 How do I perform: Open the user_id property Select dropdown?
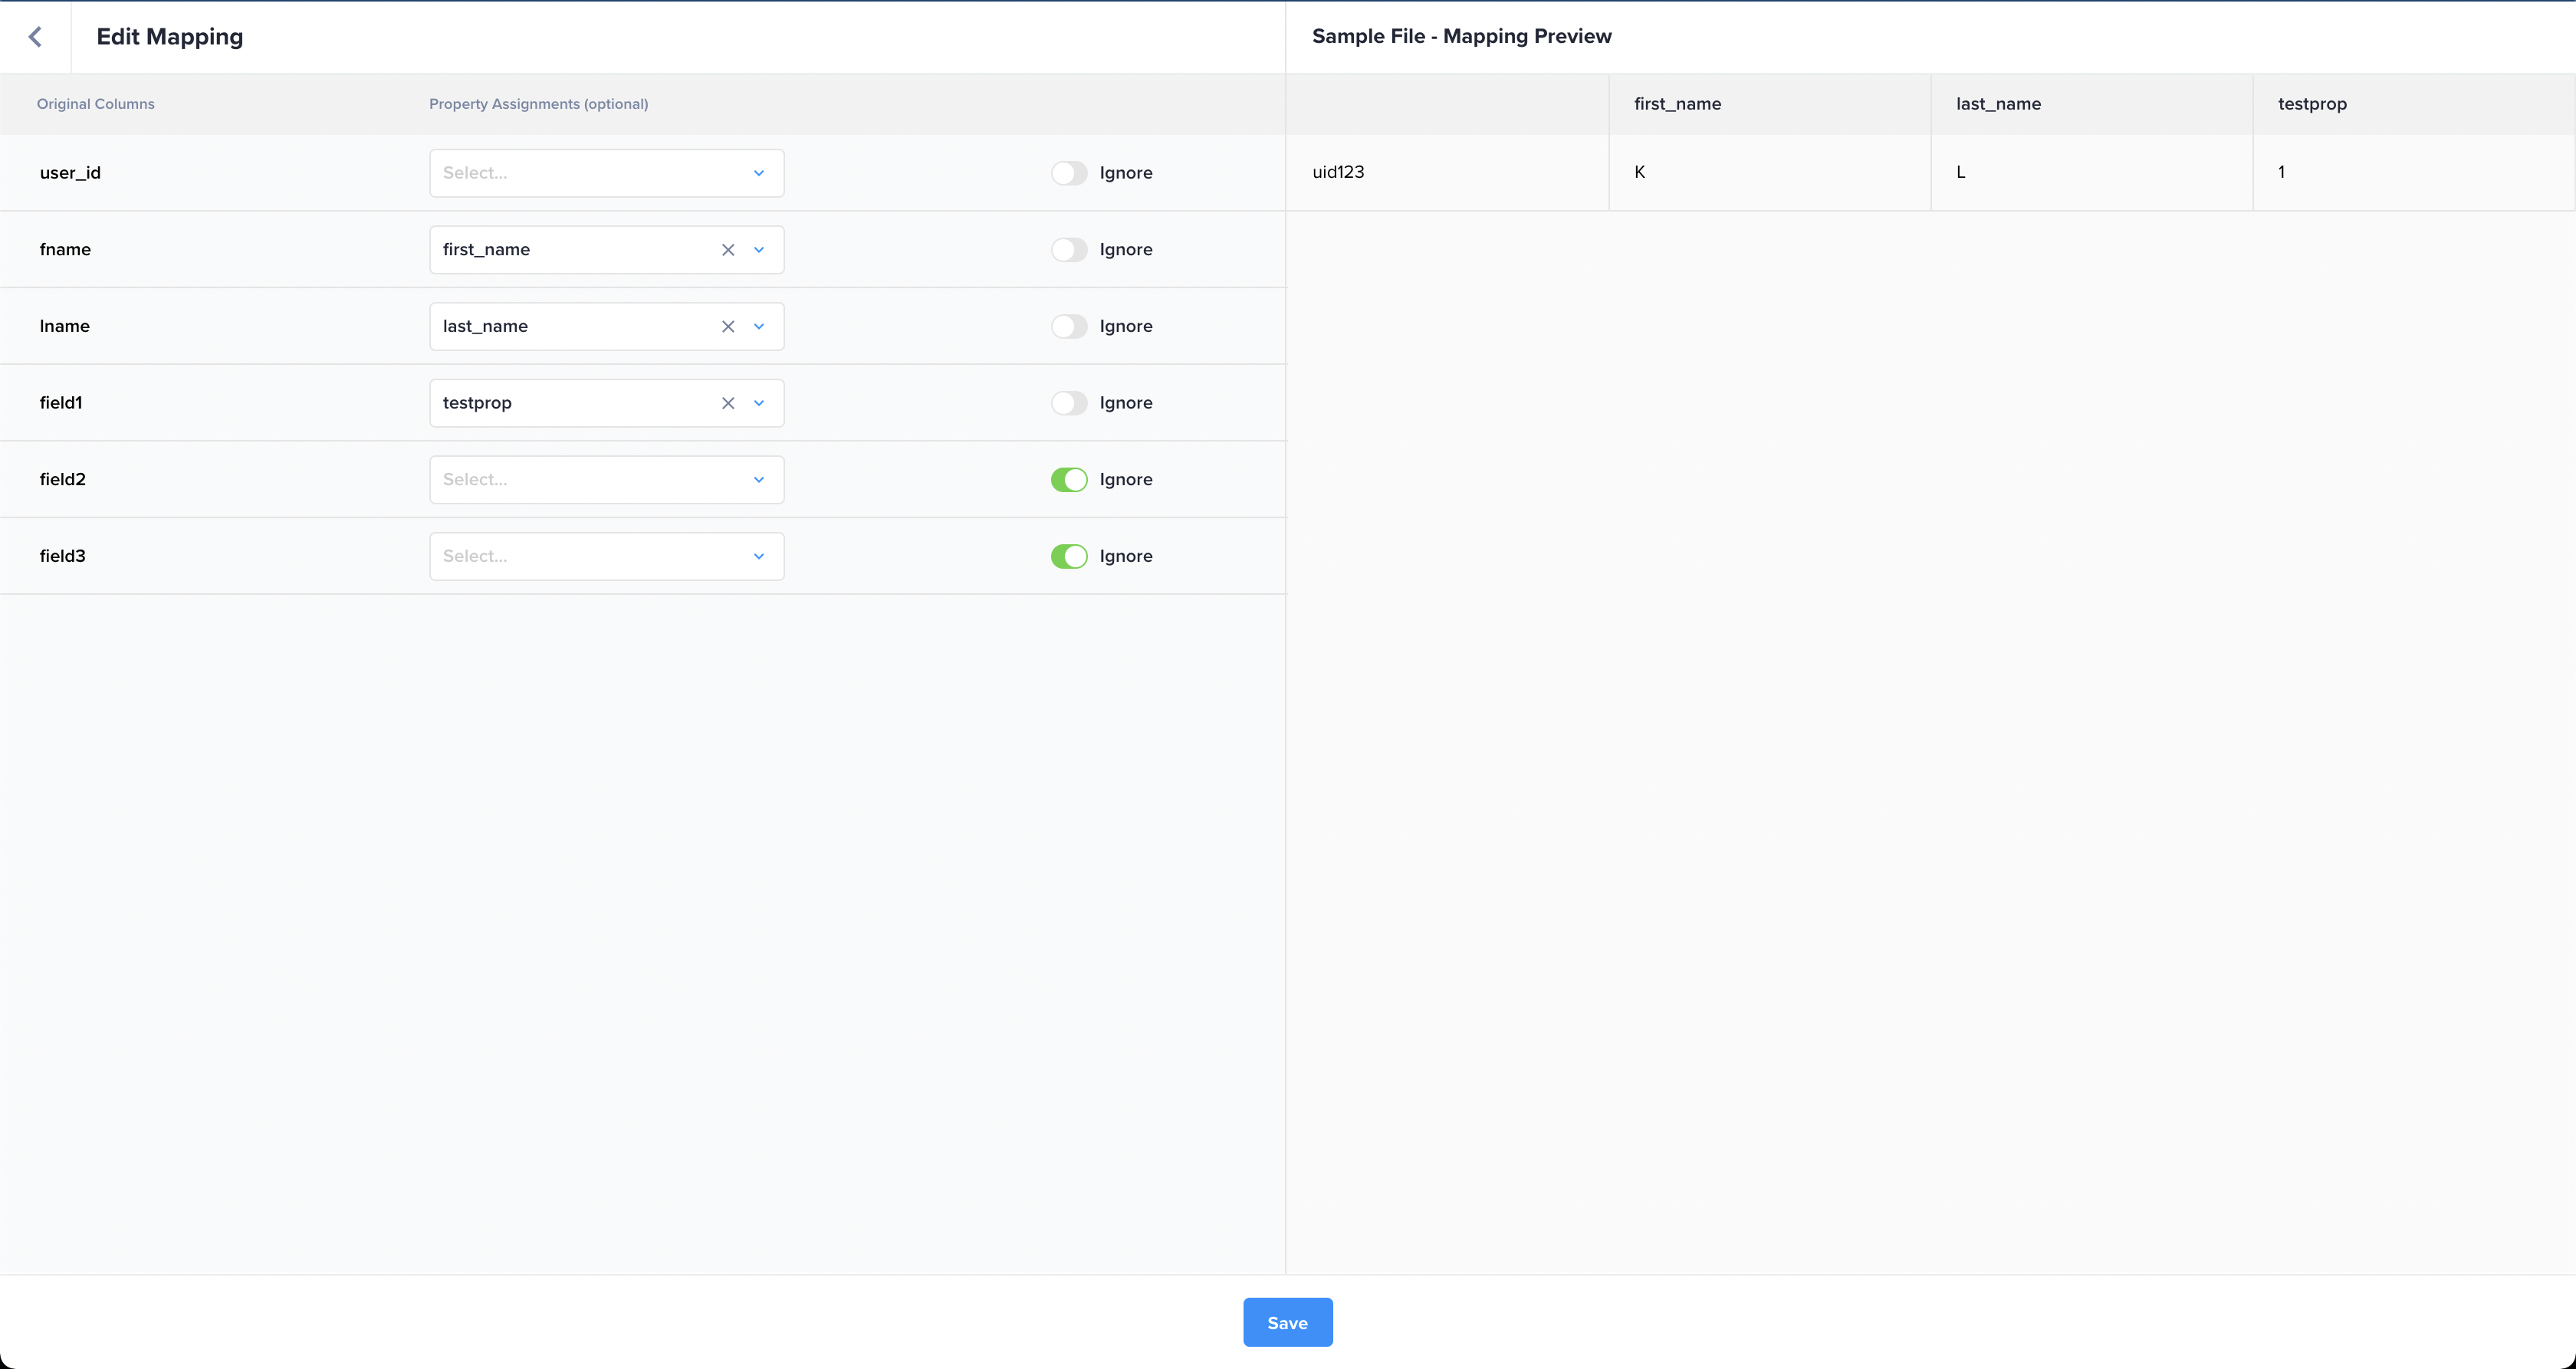(x=605, y=173)
